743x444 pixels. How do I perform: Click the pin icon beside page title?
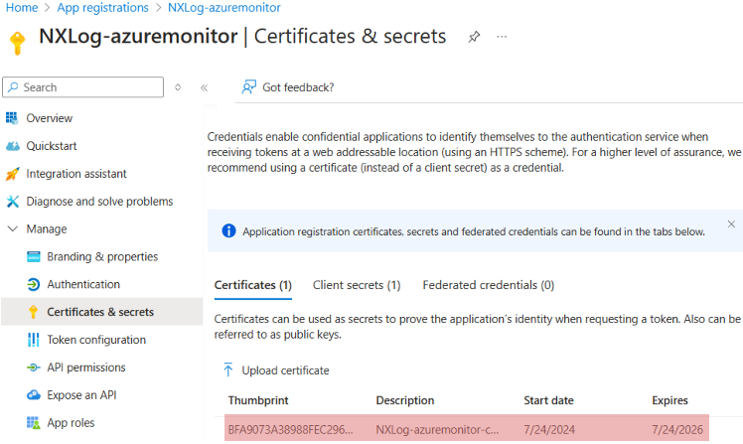[x=474, y=37]
